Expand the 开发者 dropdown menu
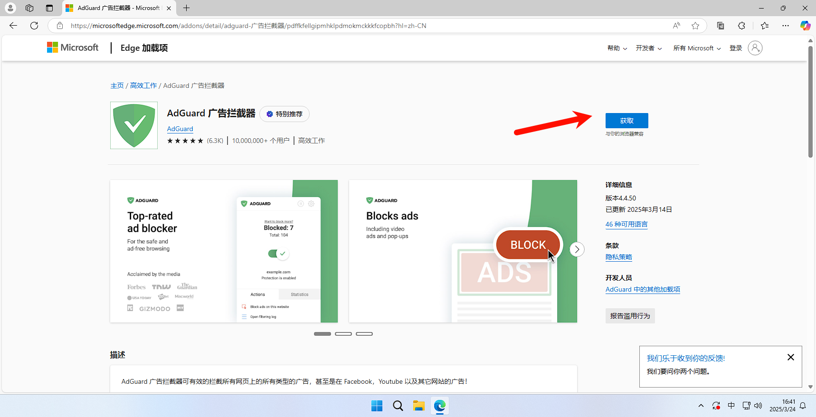 [x=649, y=48]
